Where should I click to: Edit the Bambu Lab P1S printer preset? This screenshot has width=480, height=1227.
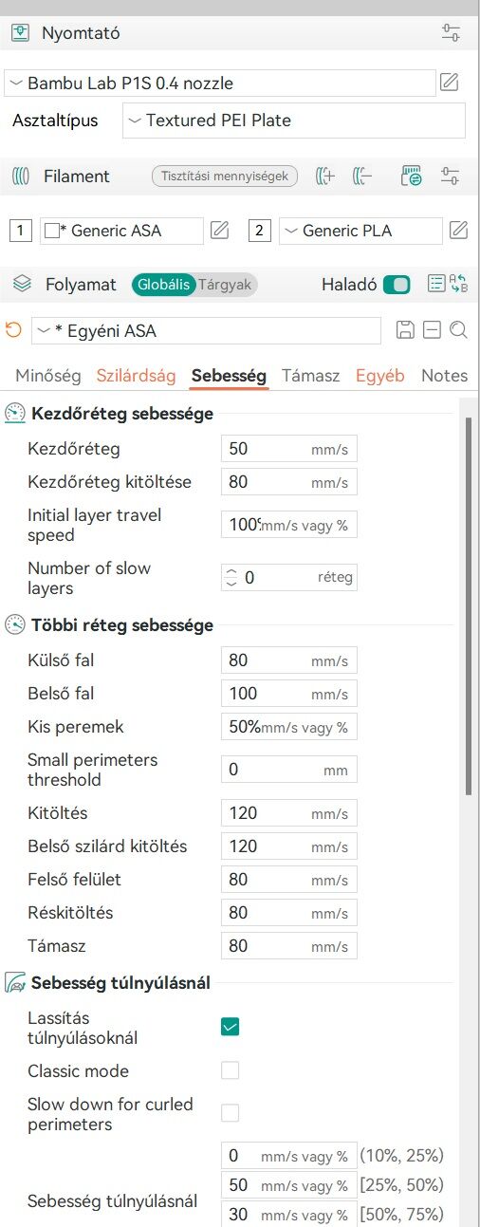tap(450, 83)
